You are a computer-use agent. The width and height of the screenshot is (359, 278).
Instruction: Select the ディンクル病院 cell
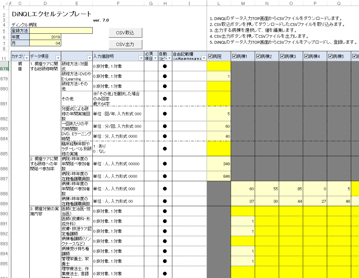click(24, 25)
